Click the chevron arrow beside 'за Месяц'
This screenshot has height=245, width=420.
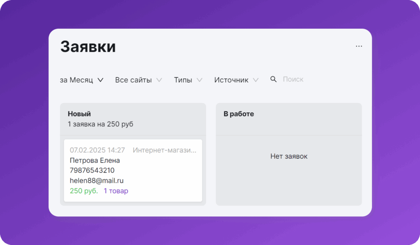(x=101, y=80)
